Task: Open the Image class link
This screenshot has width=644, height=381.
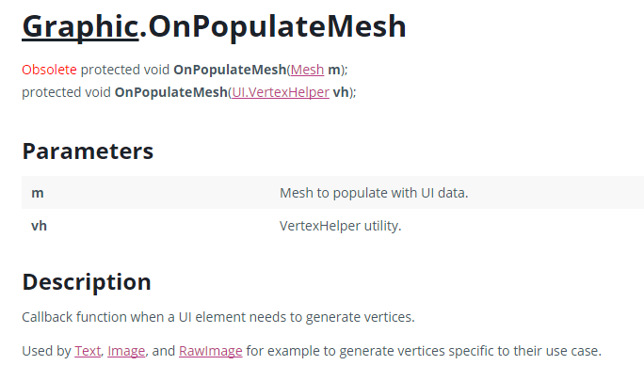Action: 126,351
